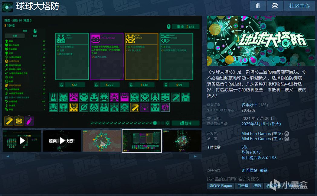317x196 pixels.
Task: Select the yellow banana with arrow inventory icon
Action: tap(135, 108)
